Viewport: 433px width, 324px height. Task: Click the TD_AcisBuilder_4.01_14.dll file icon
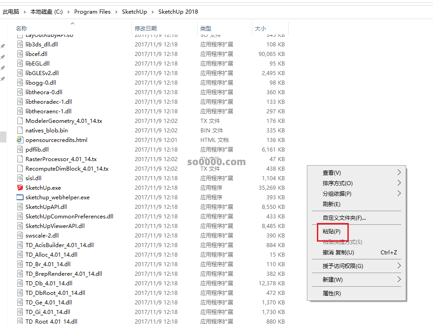click(20, 245)
